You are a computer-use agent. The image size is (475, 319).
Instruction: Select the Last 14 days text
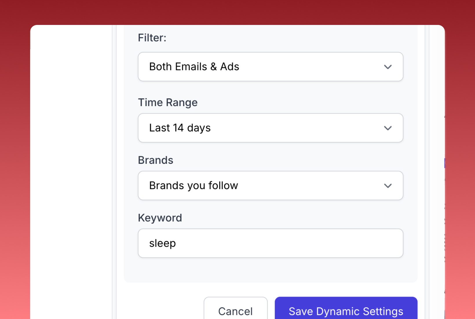[180, 128]
